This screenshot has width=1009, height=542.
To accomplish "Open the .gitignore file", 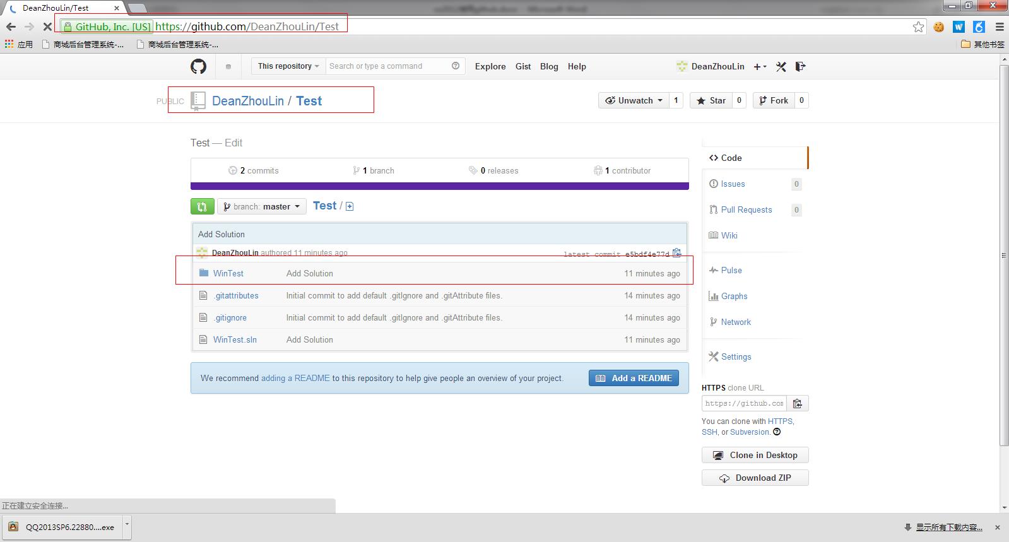I will click(230, 317).
